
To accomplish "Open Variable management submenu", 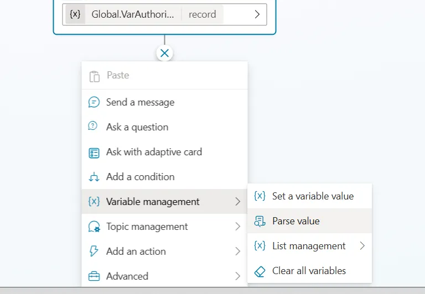I will [x=164, y=202].
